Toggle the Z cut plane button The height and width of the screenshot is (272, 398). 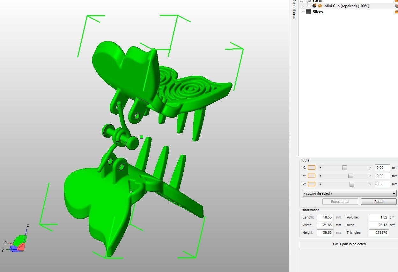click(x=311, y=184)
